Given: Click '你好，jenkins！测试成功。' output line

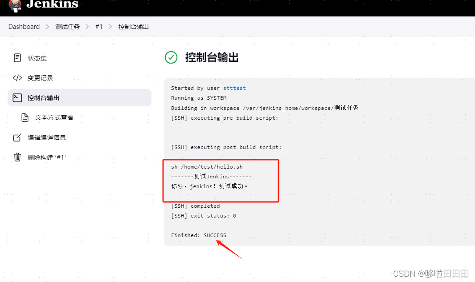Looking at the screenshot, I should click(x=209, y=186).
